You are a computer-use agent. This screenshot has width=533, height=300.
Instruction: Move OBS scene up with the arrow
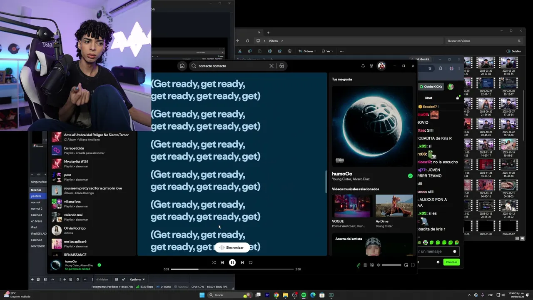tap(52, 279)
